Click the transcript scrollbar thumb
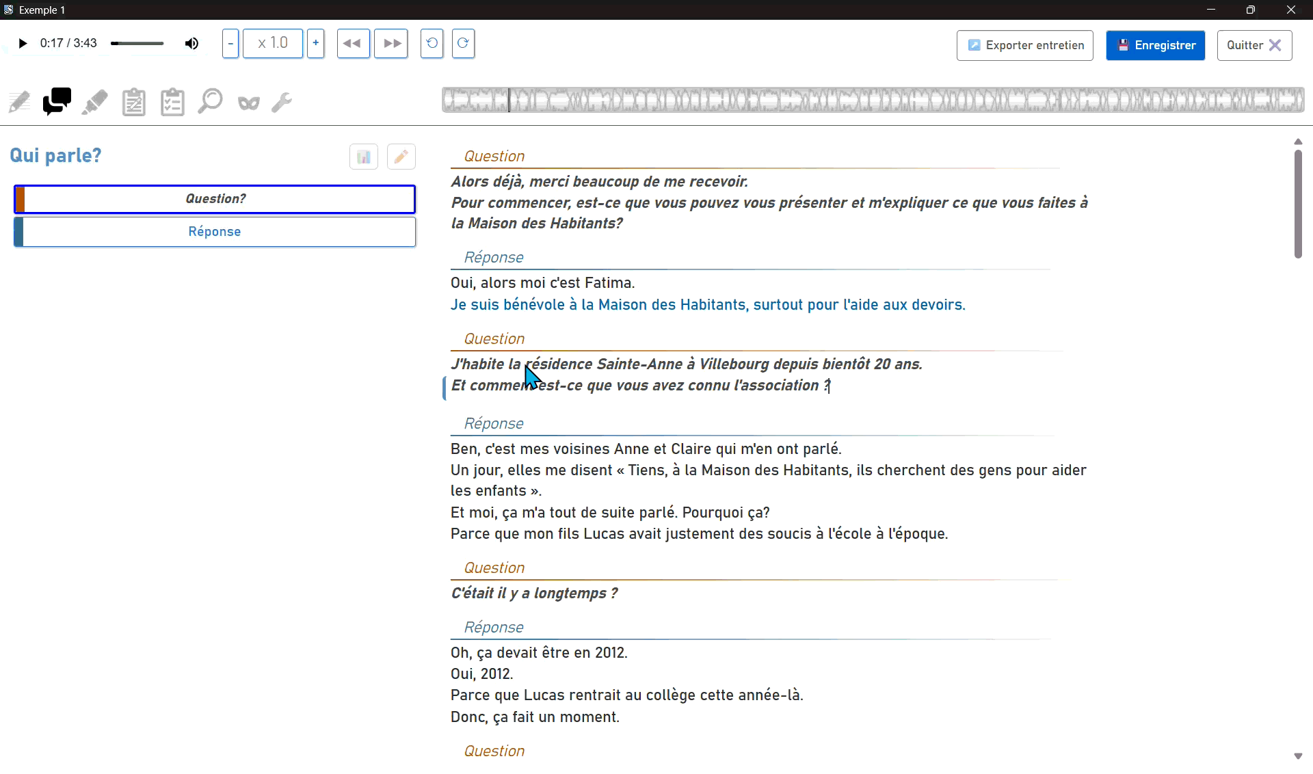The height and width of the screenshot is (774, 1313). pos(1298,204)
